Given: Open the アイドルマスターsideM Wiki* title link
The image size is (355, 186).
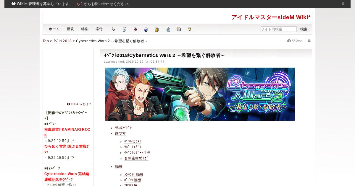Looking at the screenshot, I should point(271,17).
